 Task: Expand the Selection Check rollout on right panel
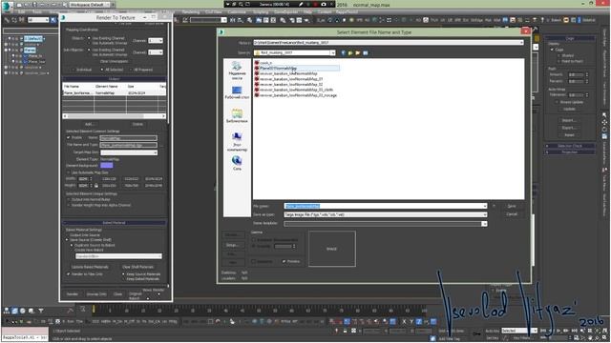pyautogui.click(x=570, y=146)
